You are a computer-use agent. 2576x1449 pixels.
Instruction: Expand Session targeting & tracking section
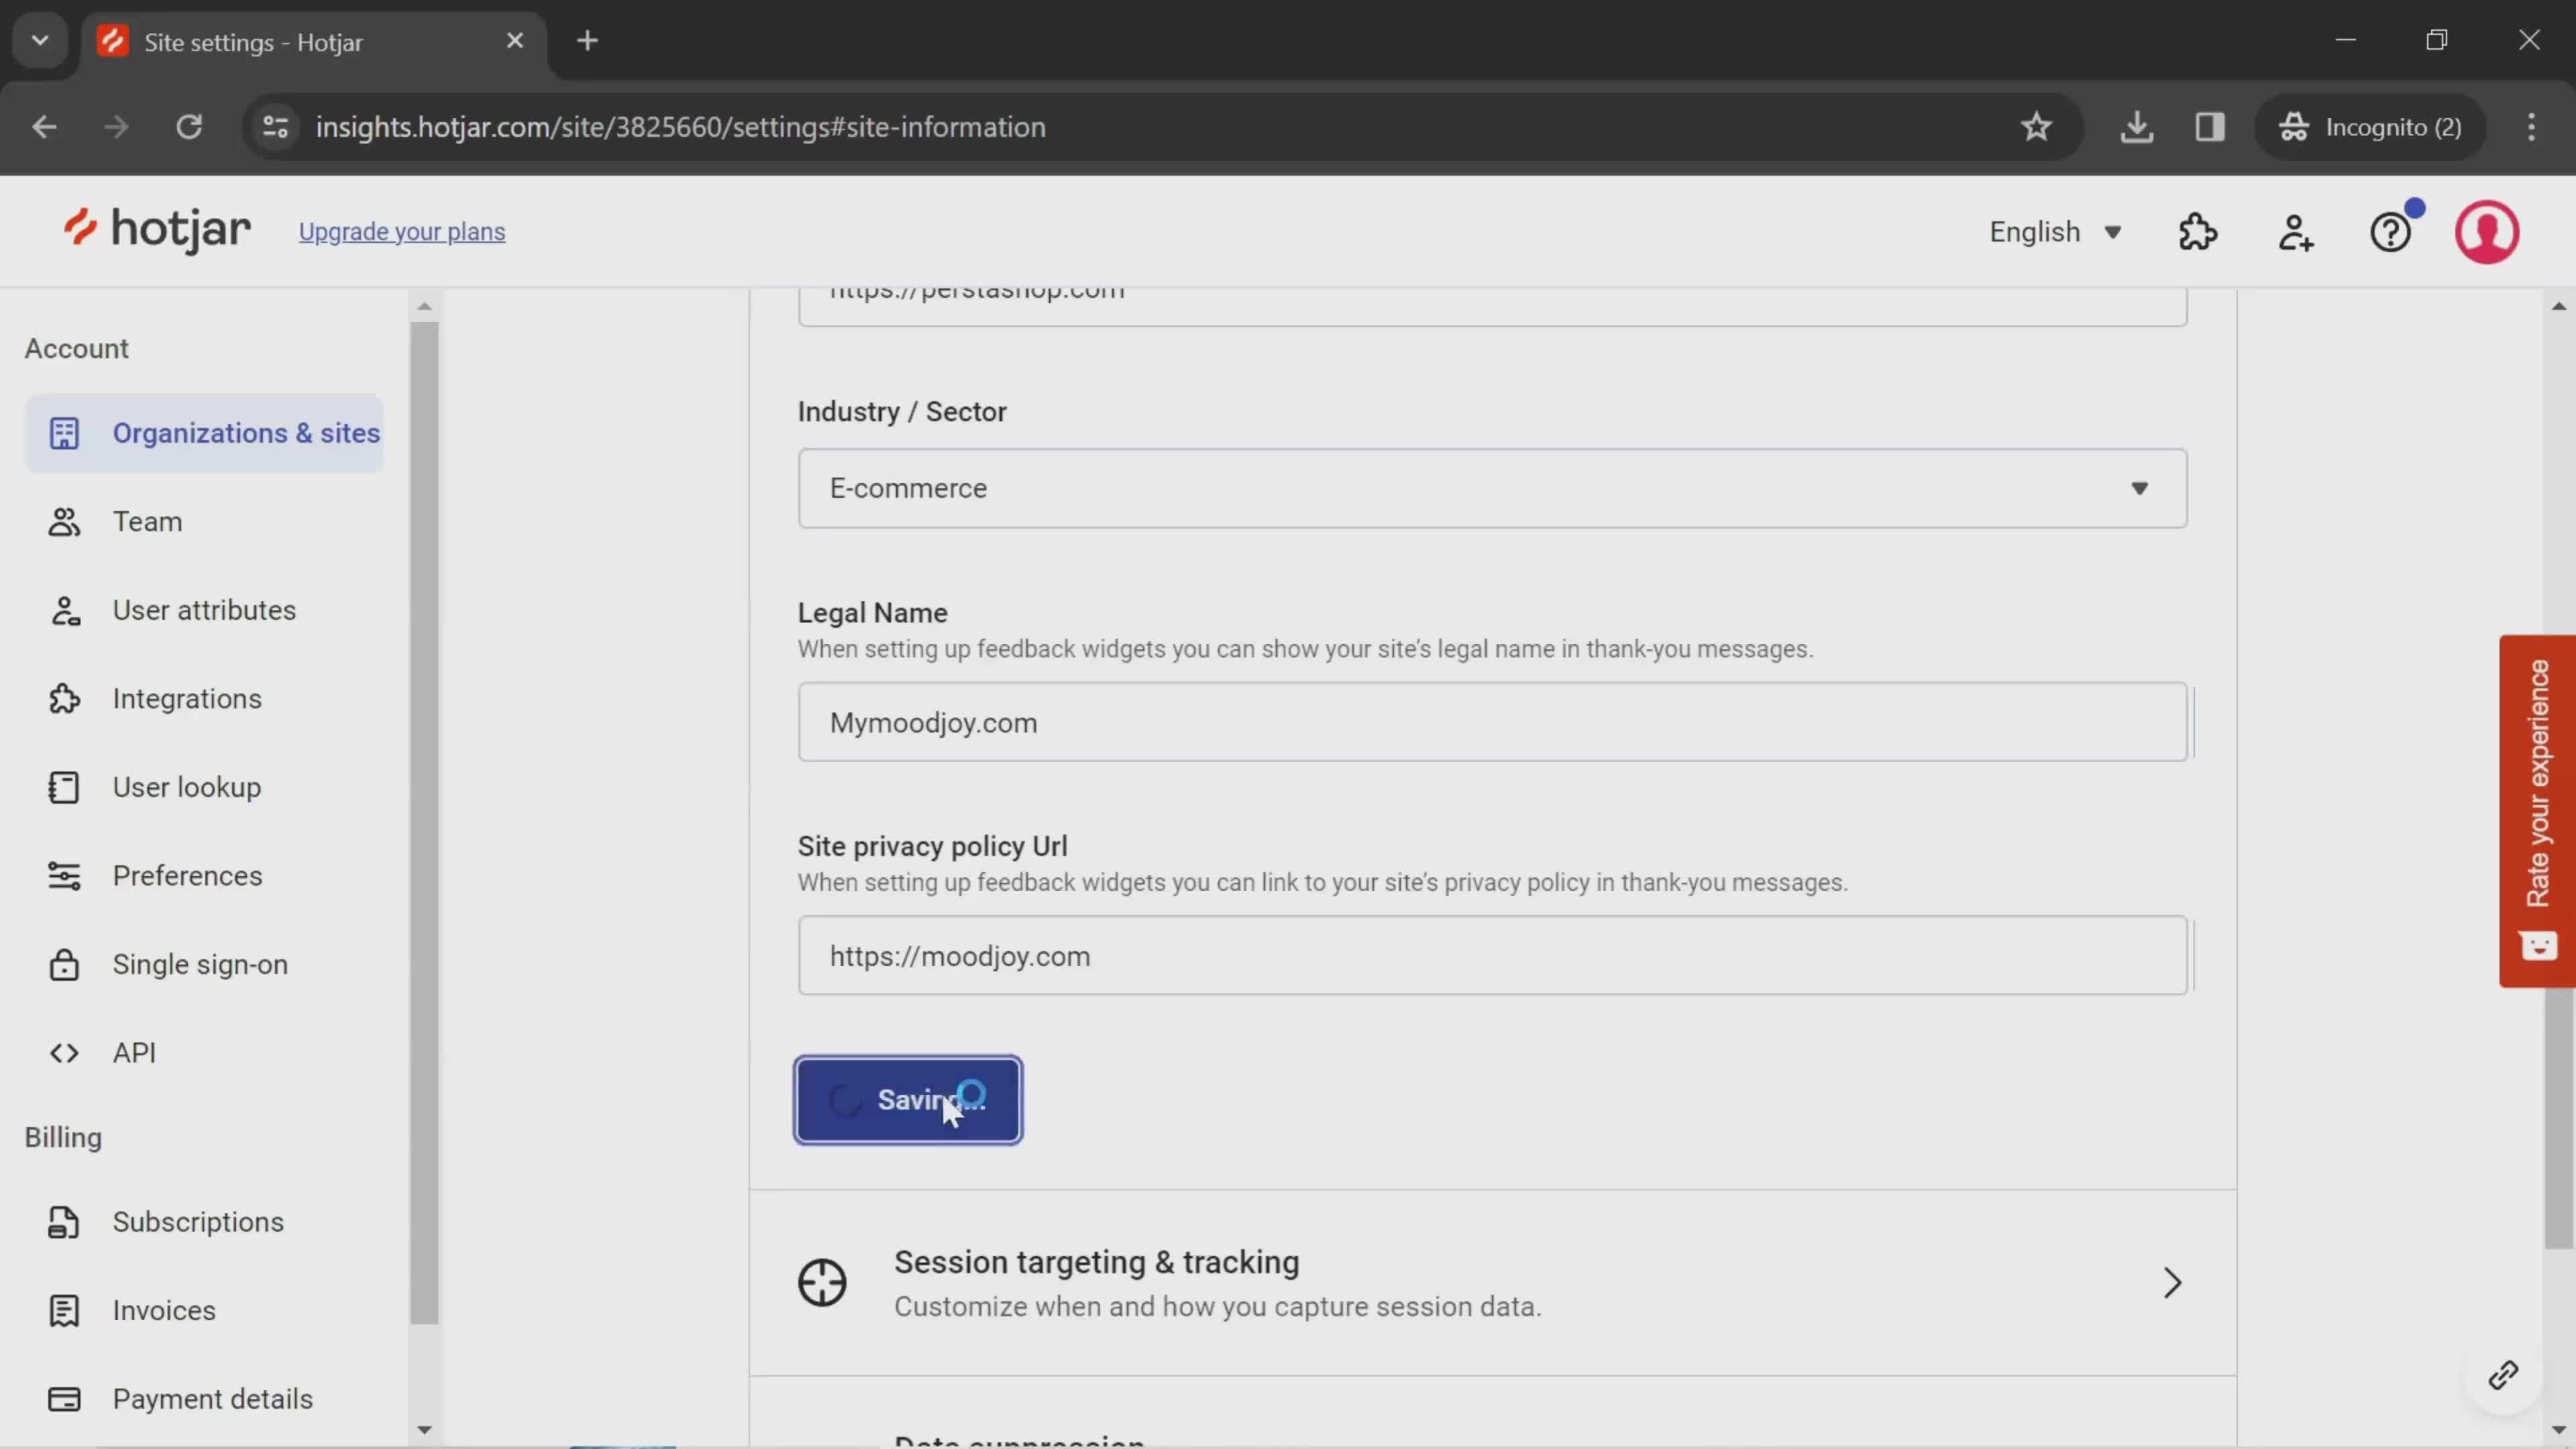pyautogui.click(x=1492, y=1283)
